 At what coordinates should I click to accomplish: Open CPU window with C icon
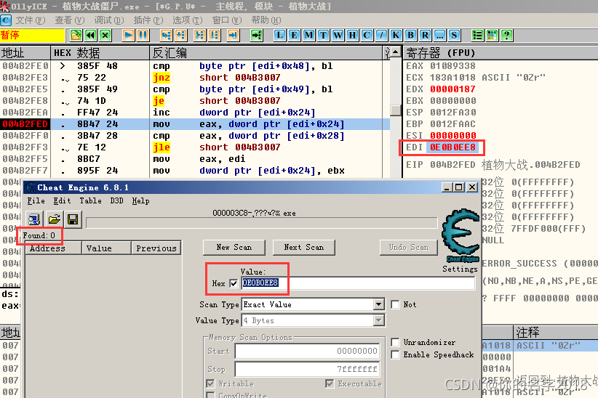click(367, 36)
